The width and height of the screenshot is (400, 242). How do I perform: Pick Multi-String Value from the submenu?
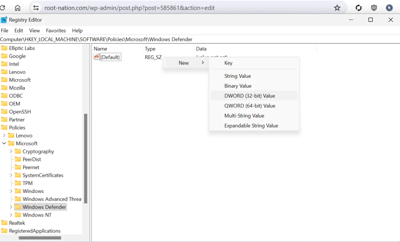(254, 116)
